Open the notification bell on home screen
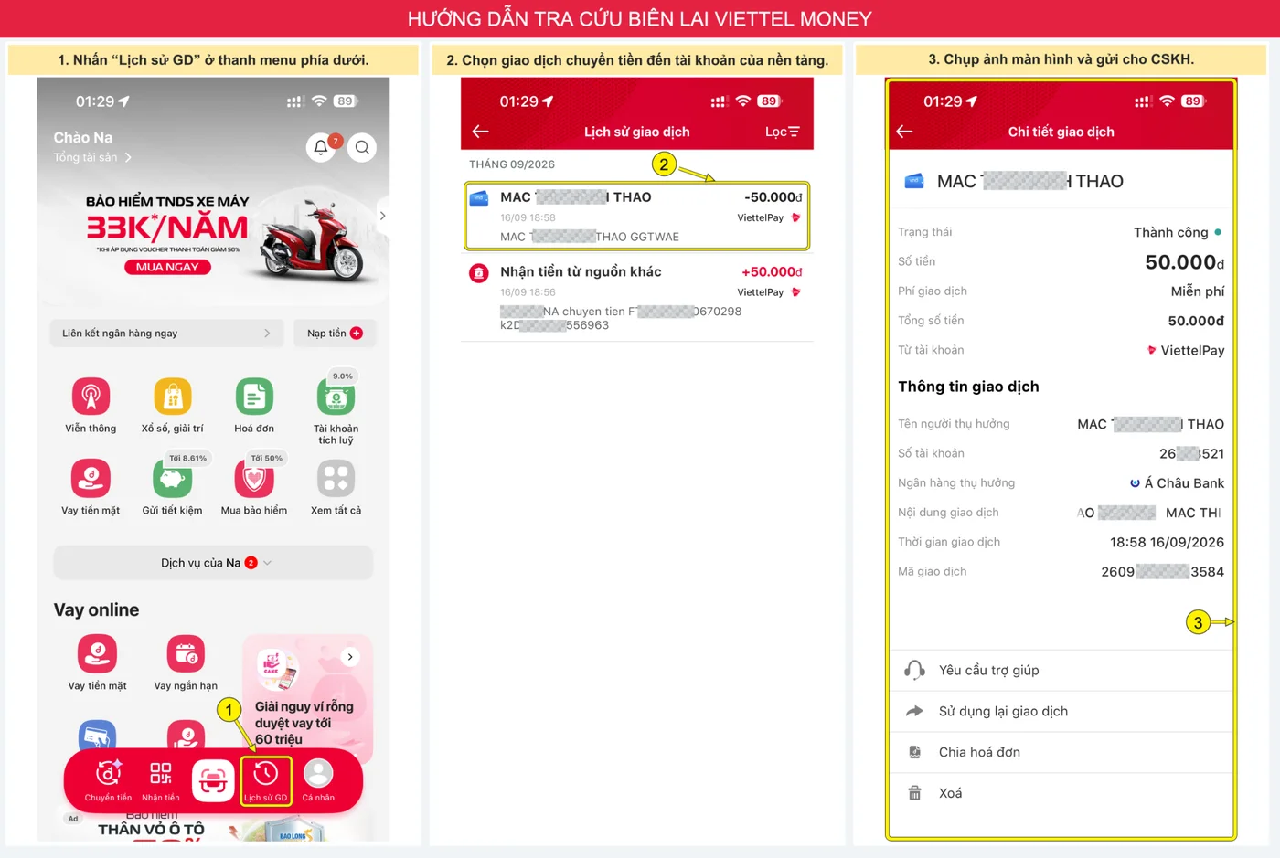 [321, 147]
